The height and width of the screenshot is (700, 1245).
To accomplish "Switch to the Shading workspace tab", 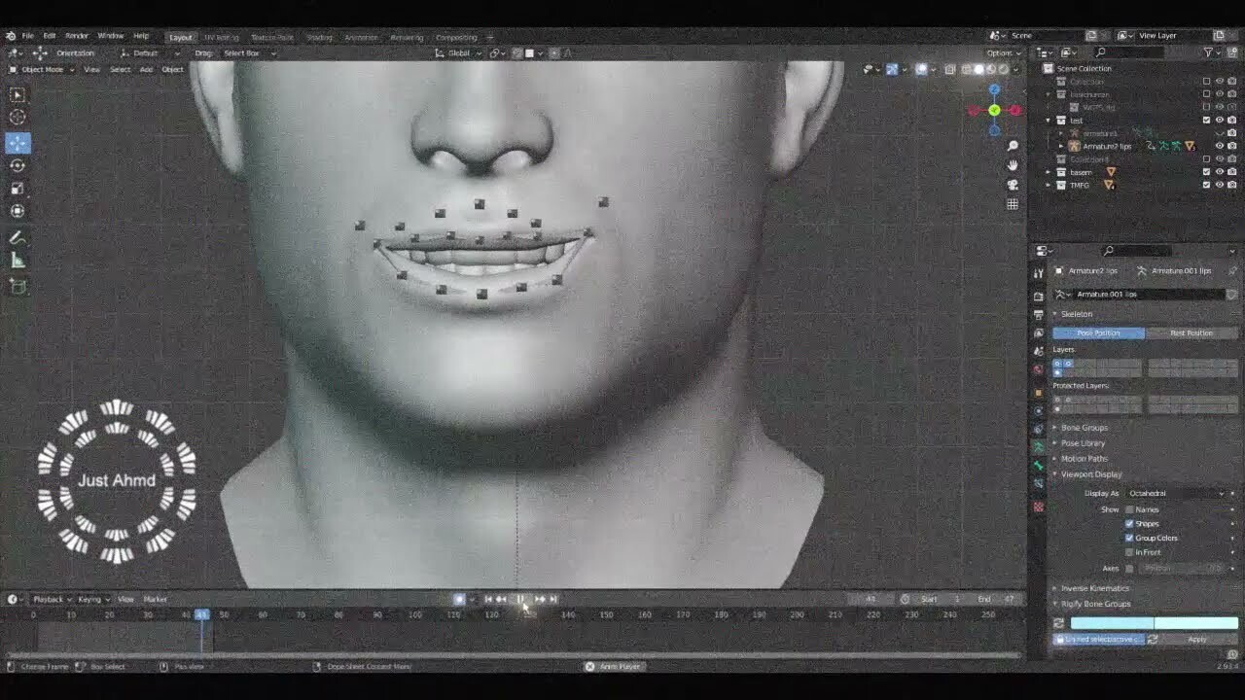I will click(x=319, y=36).
